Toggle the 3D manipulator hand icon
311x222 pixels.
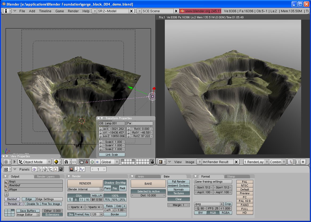click(x=81, y=162)
